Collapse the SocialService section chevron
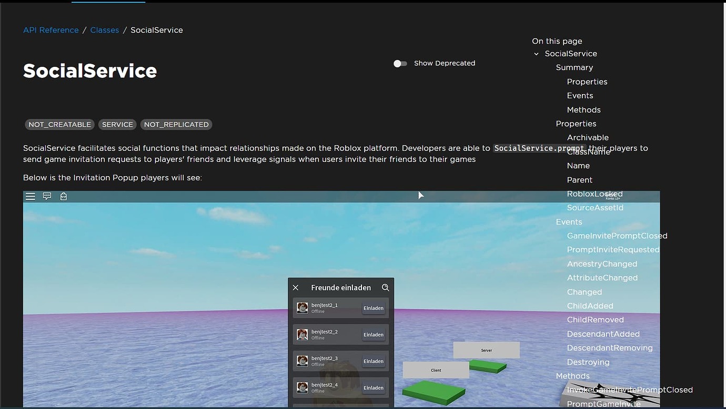726x409 pixels. tap(536, 54)
